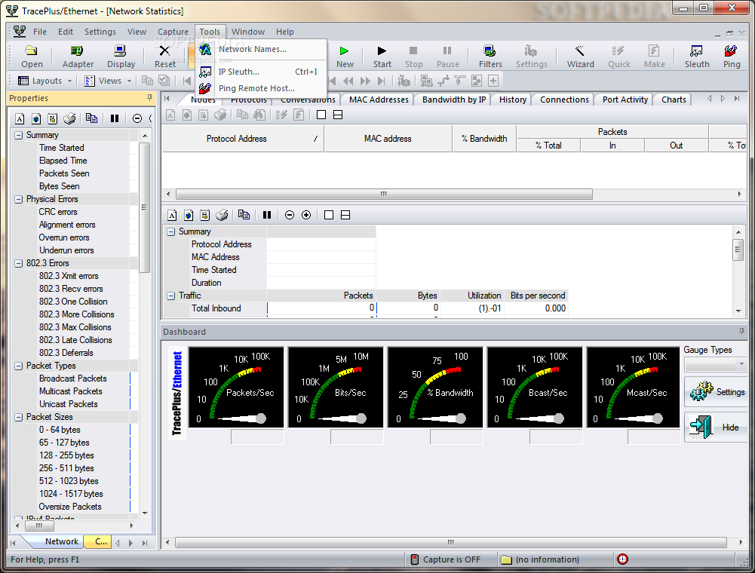Click the capture Settings toolbar icon
The height and width of the screenshot is (573, 755).
coord(531,57)
